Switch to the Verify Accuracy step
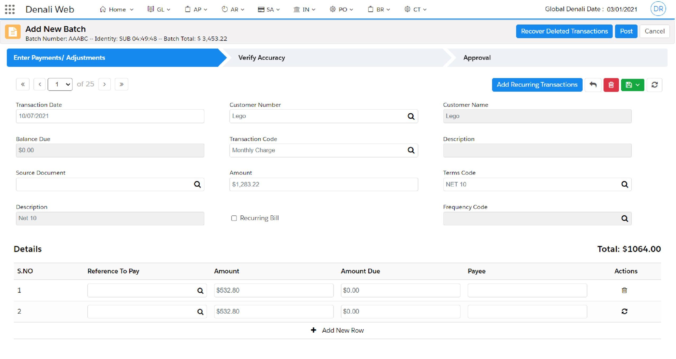Screen dimensions: 676x359 pyautogui.click(x=261, y=58)
